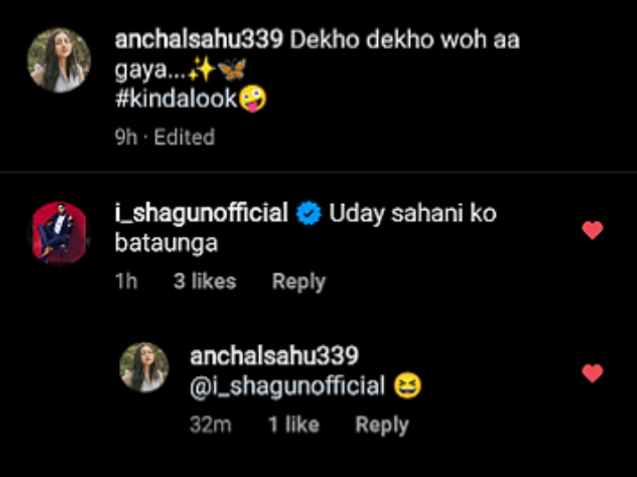Toggle the heart on anchalsahu339's reply
Viewport: 637px width, 477px height.
coord(593,373)
